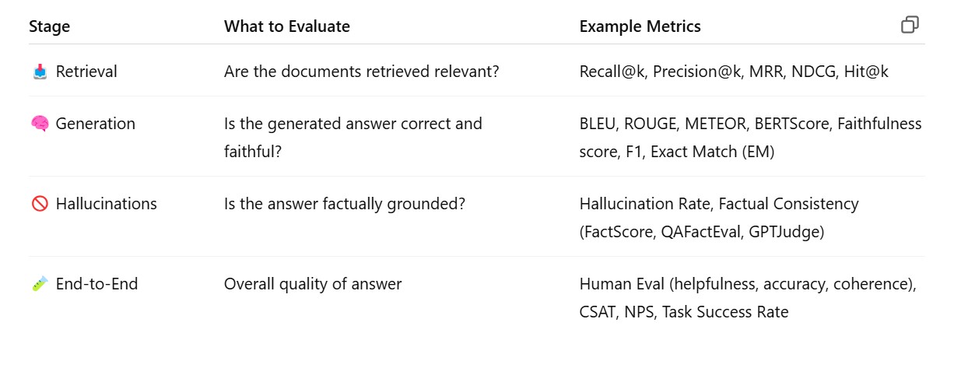Click the copy table icon
The width and height of the screenshot is (961, 382).
[x=910, y=25]
